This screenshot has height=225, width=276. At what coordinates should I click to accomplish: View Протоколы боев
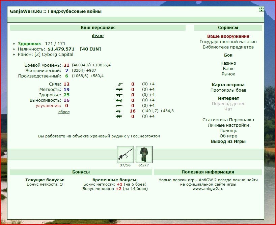coord(228,90)
